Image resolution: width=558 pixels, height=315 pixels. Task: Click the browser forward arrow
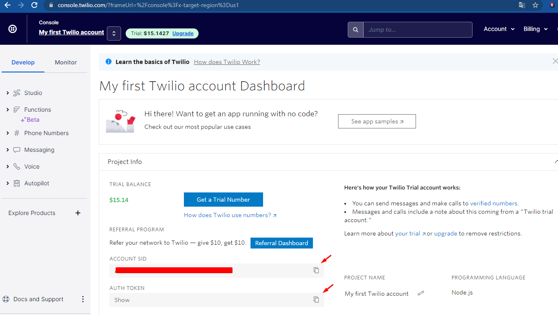click(21, 5)
